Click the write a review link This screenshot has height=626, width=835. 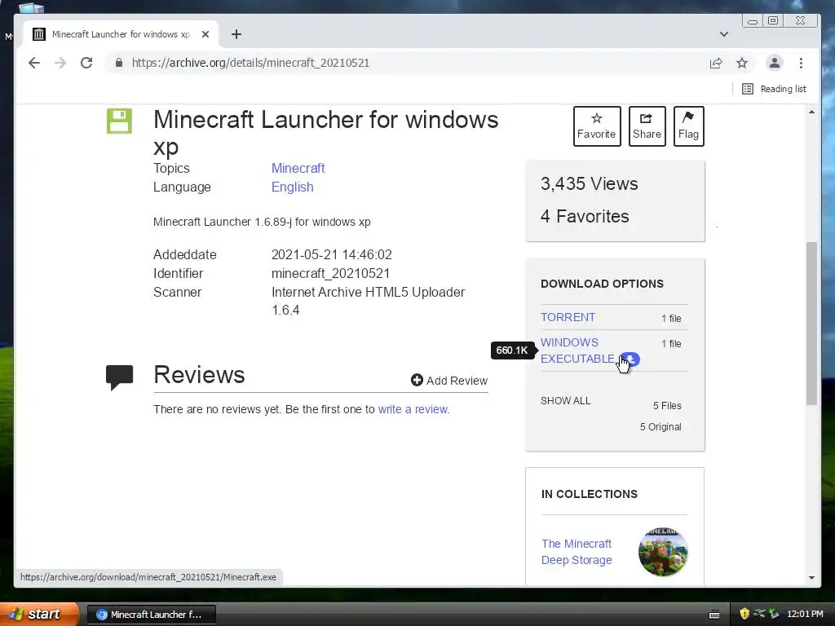point(413,409)
